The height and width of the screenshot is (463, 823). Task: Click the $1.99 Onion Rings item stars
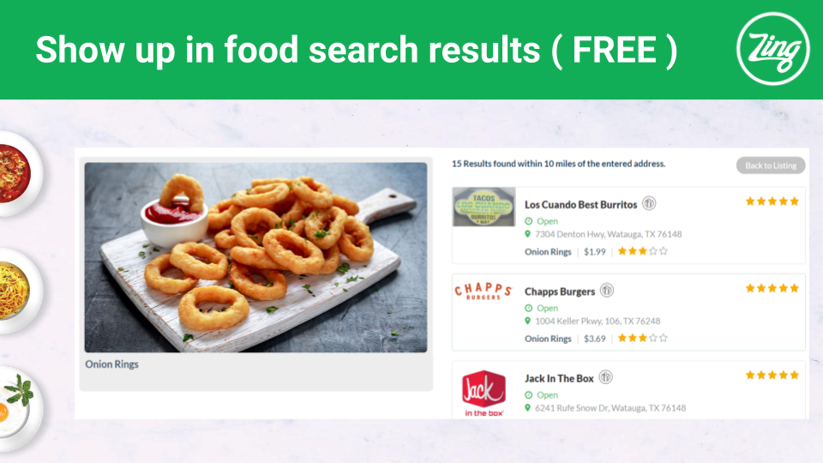tap(642, 251)
